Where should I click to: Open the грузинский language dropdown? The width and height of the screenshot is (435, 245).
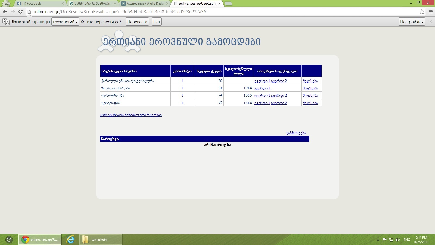[x=65, y=22]
